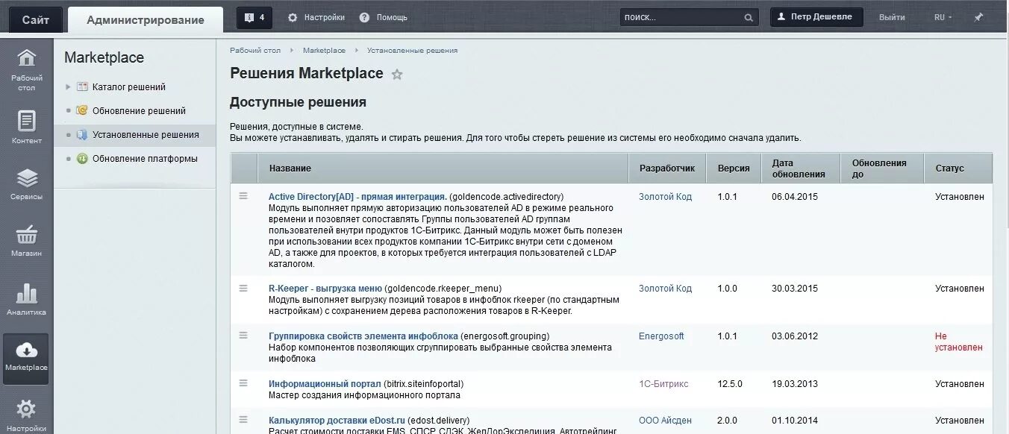Open actions menu for R-Keeper row
Viewport: 1009px width, 434px height.
[243, 288]
